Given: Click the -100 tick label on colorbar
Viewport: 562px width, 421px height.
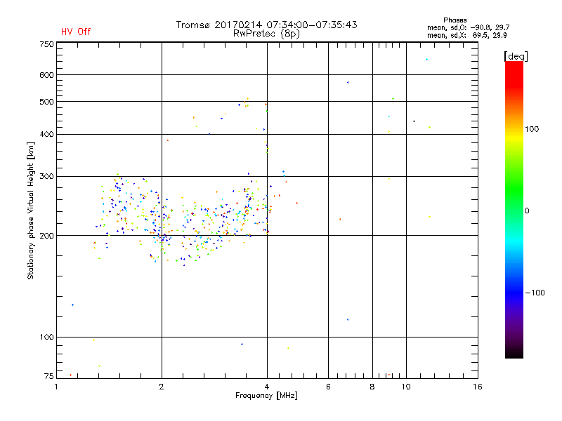Looking at the screenshot, I should click(x=535, y=292).
